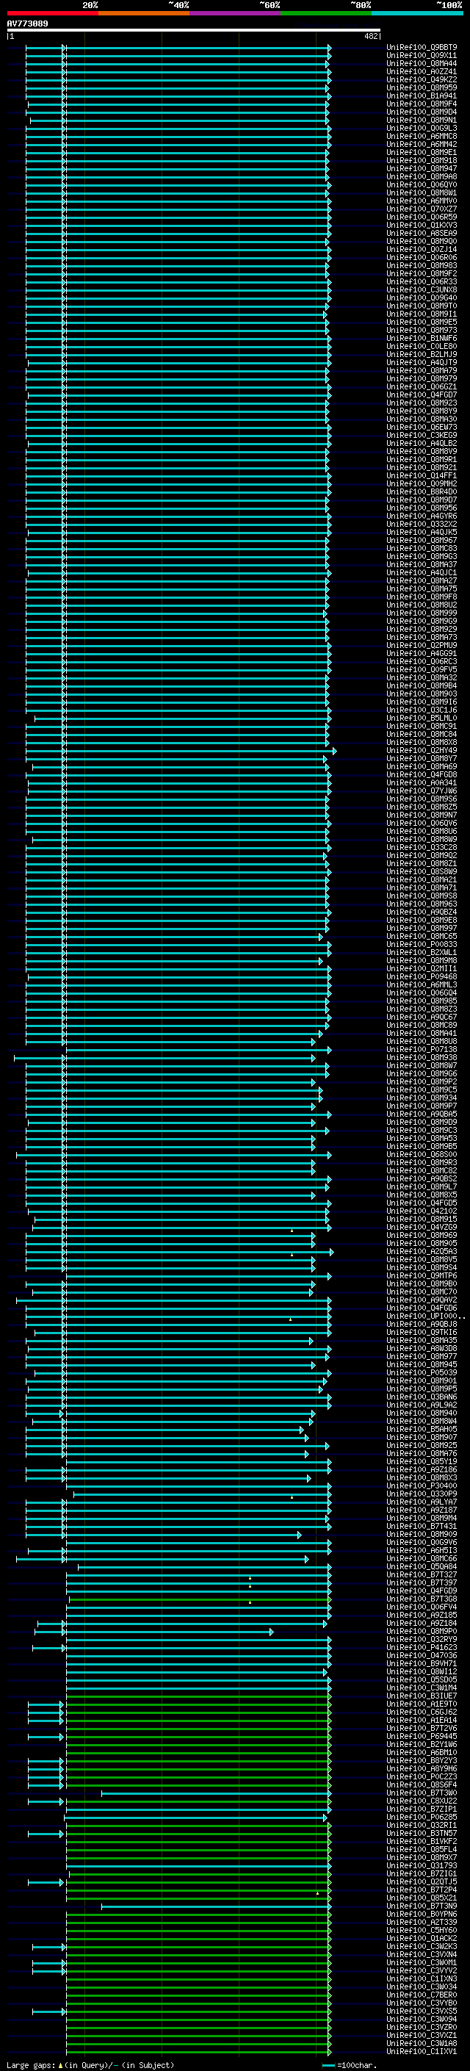470x2071 pixels.
Task: Select label UniRef100_Q06R33
Action: [x=422, y=281]
